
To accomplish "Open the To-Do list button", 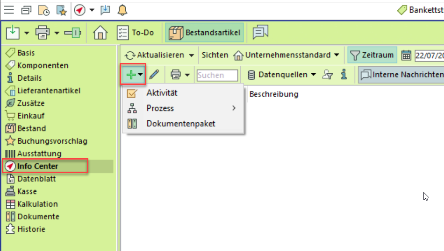I will click(135, 33).
